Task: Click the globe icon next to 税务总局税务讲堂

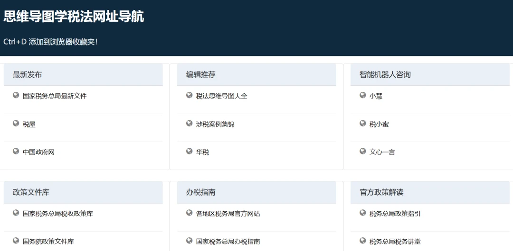Action: [362, 241]
